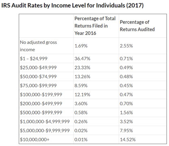This screenshot has height=146, width=169.
Task: Click the $75,000-$99,999 income range cell
Action: [x=38, y=86]
